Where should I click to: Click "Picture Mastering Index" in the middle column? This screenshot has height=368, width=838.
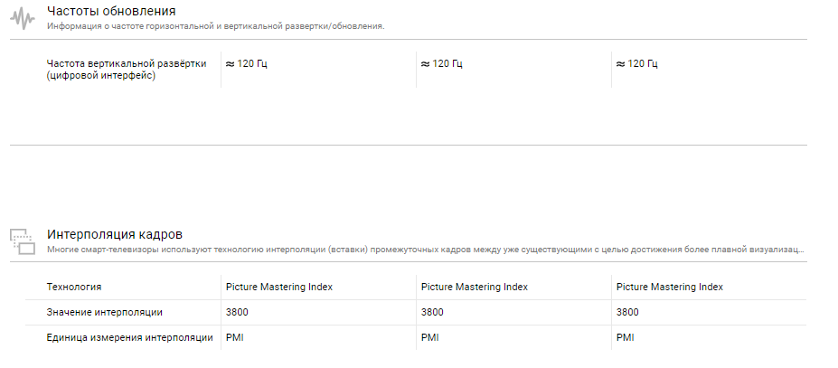pyautogui.click(x=475, y=287)
